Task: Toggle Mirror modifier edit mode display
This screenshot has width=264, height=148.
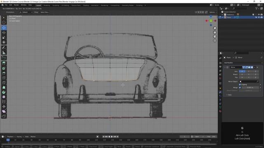Action: 246,67
